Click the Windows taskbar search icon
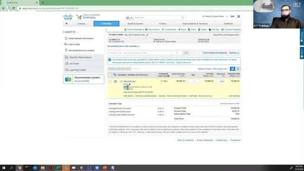Screen dimensions: 304x171 pos(11,168)
